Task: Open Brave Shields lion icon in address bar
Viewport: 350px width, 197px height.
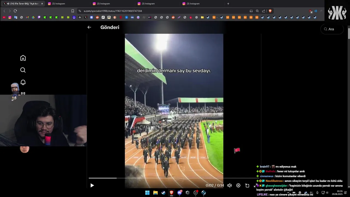Action: click(x=270, y=11)
